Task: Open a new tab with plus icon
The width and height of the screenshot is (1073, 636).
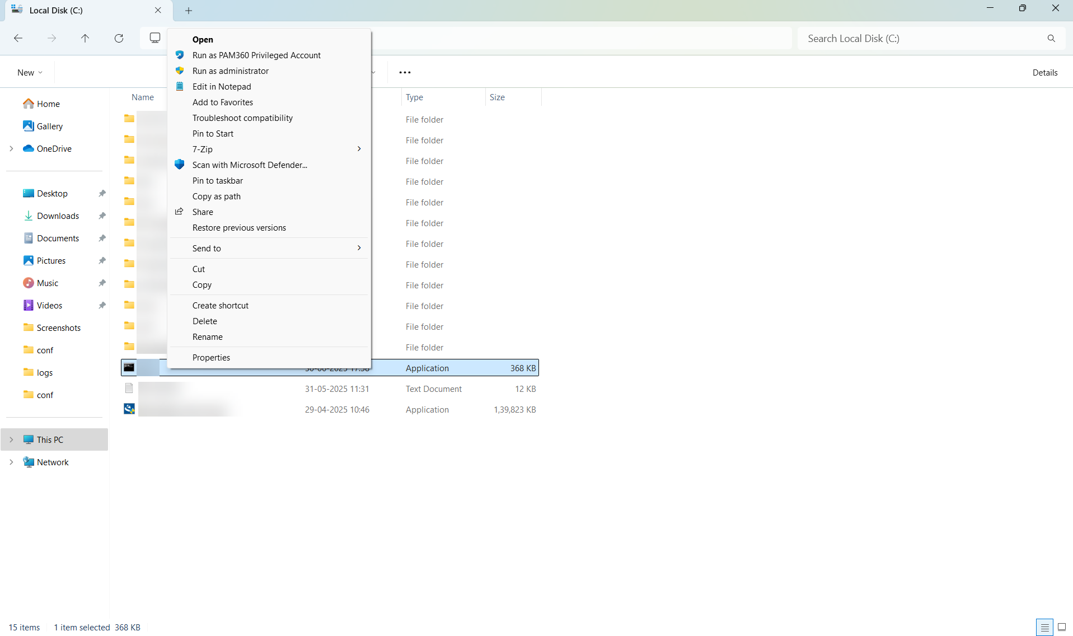Action: (189, 11)
